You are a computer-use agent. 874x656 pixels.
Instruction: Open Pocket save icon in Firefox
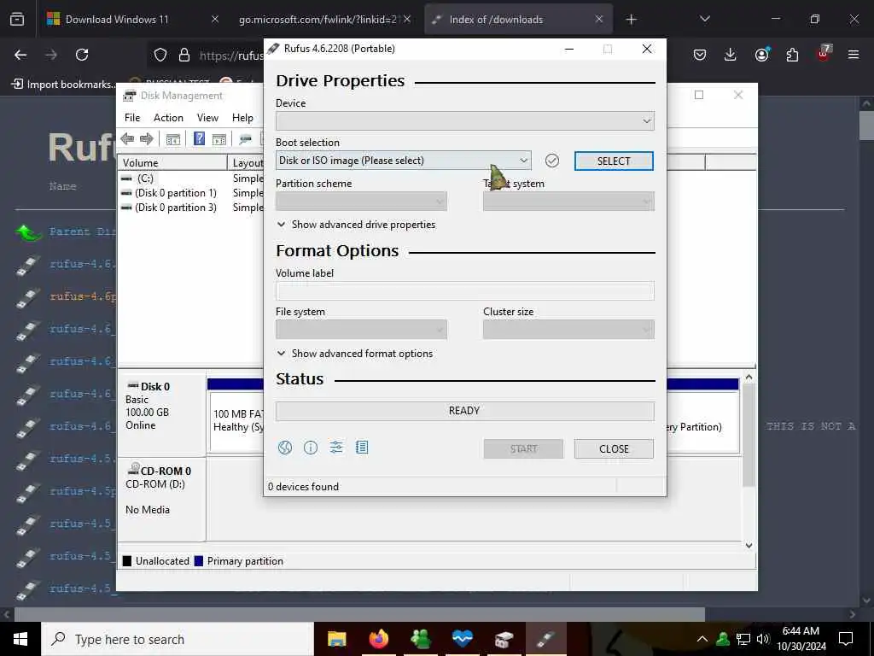coord(700,55)
